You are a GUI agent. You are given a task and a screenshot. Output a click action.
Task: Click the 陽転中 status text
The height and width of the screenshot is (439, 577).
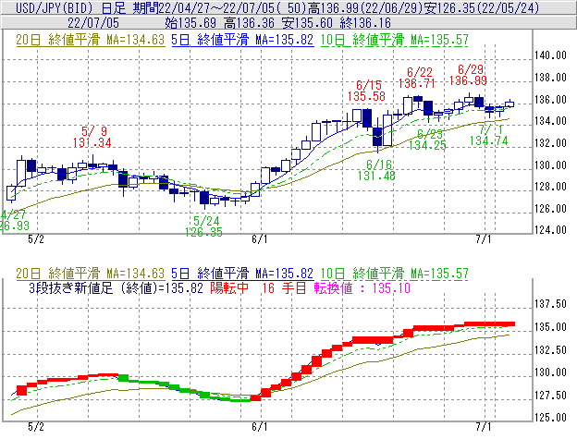229,287
